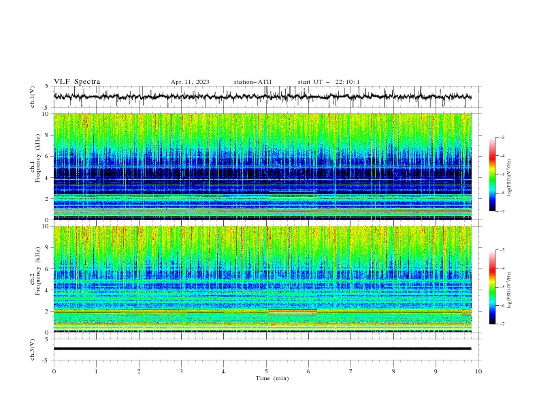Click the time axis tick label '0'
The image size is (539, 417).
pos(54,371)
